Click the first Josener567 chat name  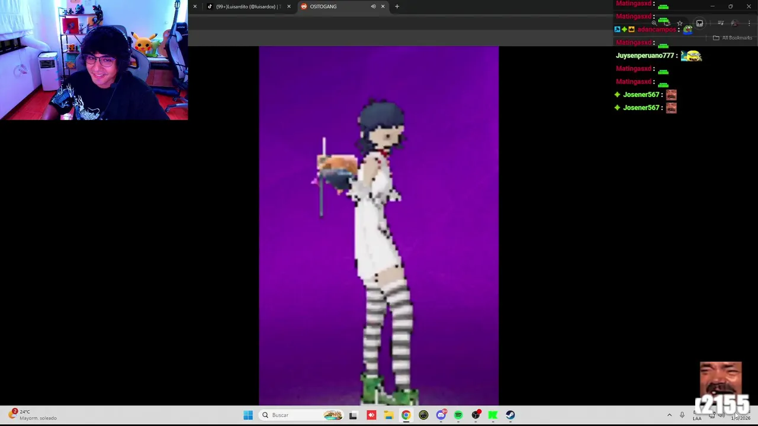[x=641, y=95]
